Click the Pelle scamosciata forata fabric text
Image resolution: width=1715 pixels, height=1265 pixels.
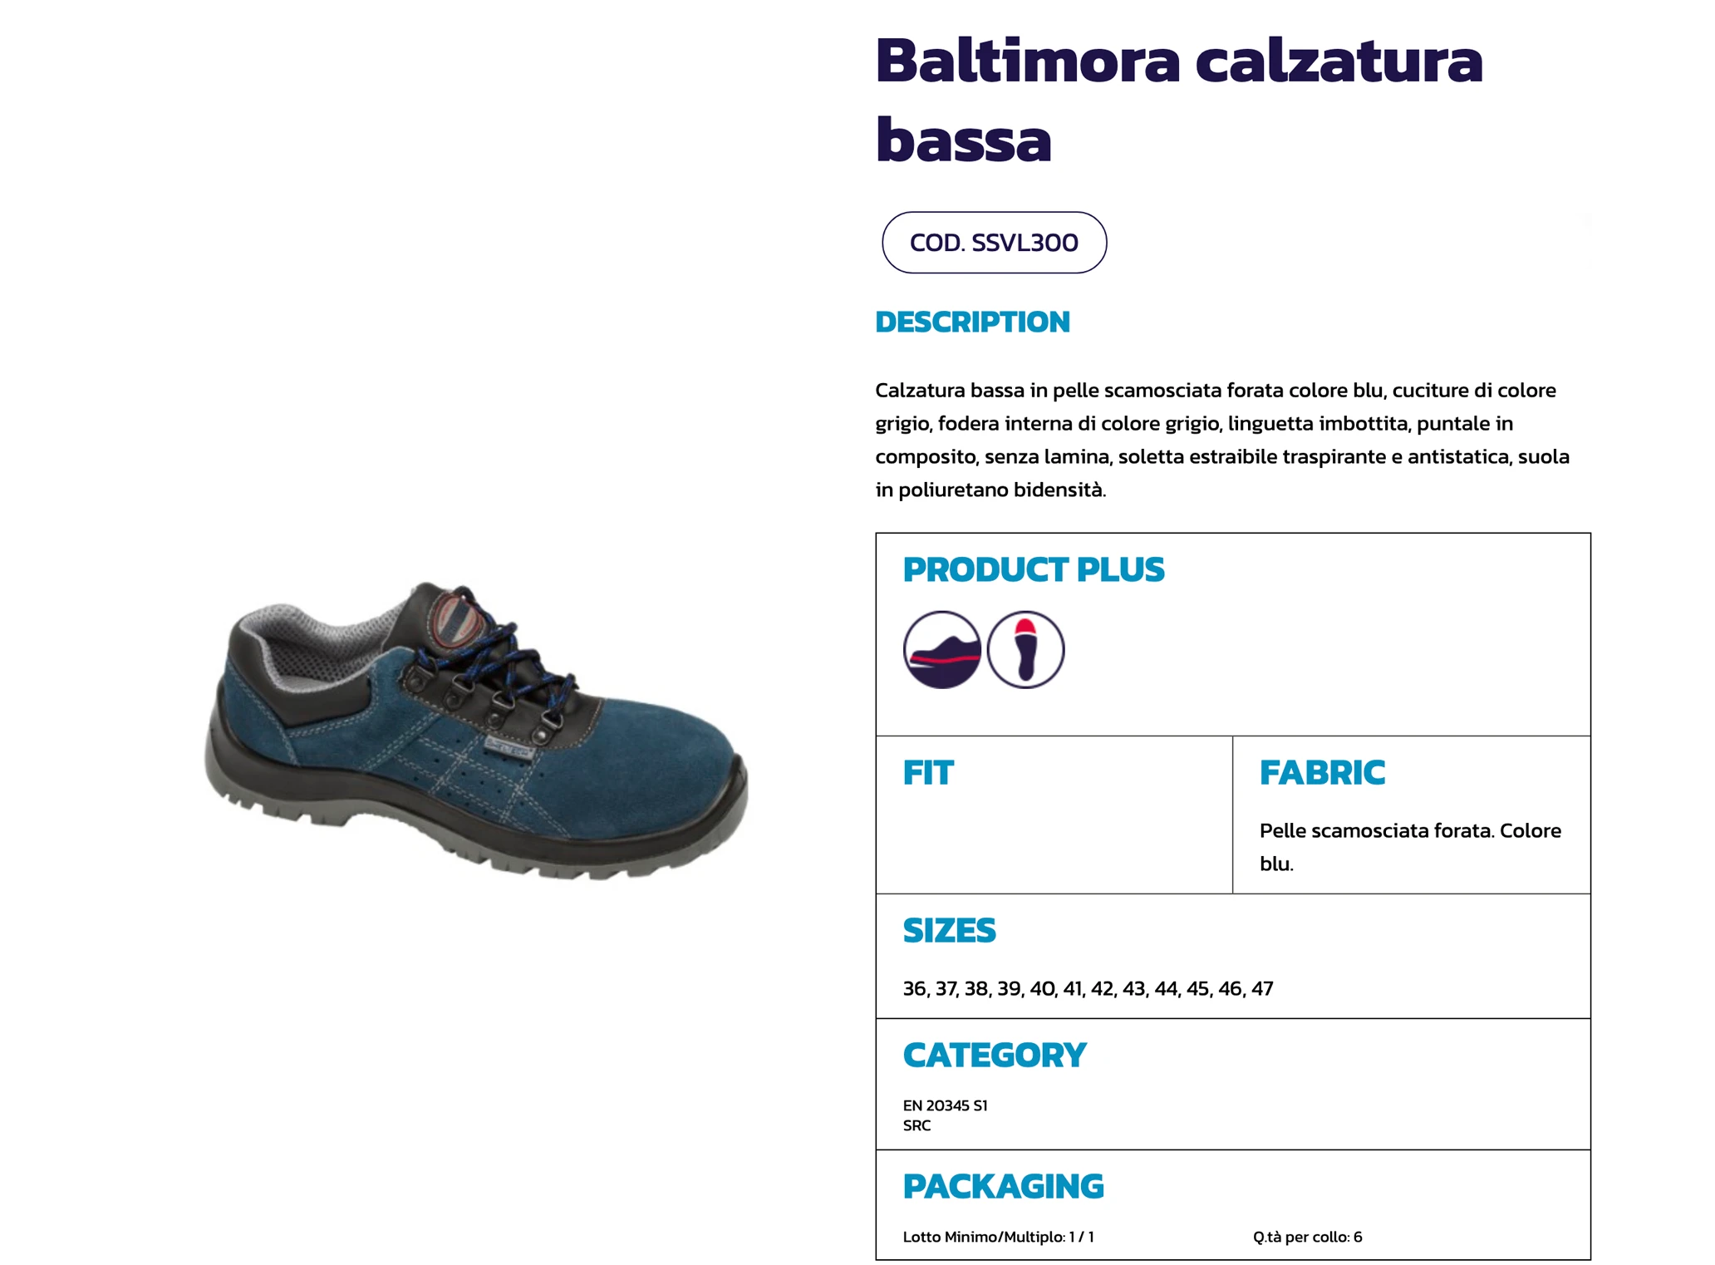(1410, 847)
